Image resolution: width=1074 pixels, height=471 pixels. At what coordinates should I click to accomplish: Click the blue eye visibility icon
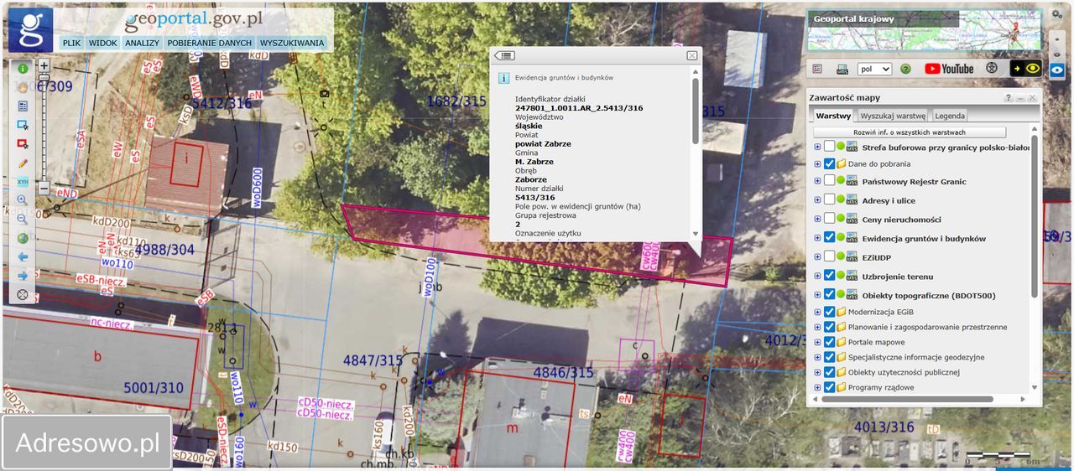coord(1057,70)
